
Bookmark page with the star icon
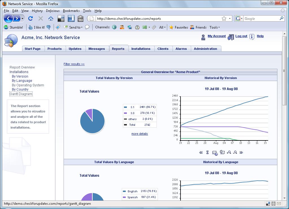[x=224, y=18]
